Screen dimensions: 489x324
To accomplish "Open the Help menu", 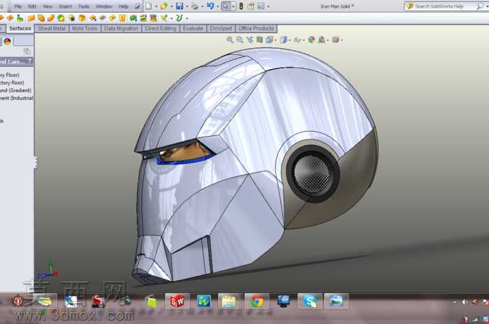I will tap(124, 6).
